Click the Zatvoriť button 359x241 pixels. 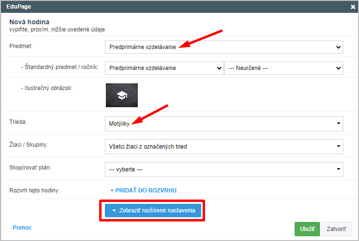(x=336, y=229)
